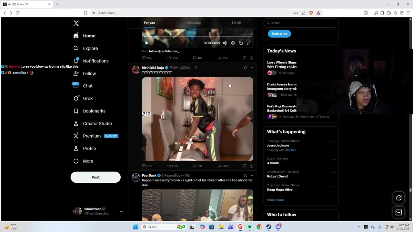Click the Post button
This screenshot has height=232, width=413.
(96, 177)
